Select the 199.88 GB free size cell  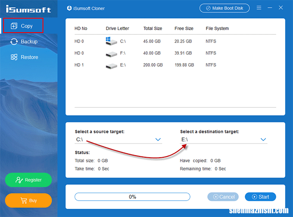(184, 65)
